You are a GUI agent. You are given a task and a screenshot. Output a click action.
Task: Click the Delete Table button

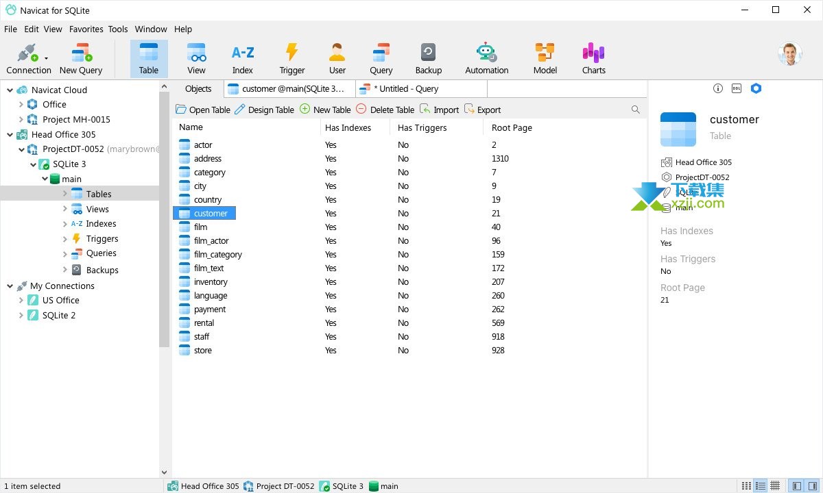click(x=385, y=110)
